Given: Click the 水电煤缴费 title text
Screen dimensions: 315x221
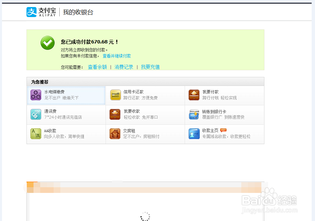Looking at the screenshot, I should (54, 92).
